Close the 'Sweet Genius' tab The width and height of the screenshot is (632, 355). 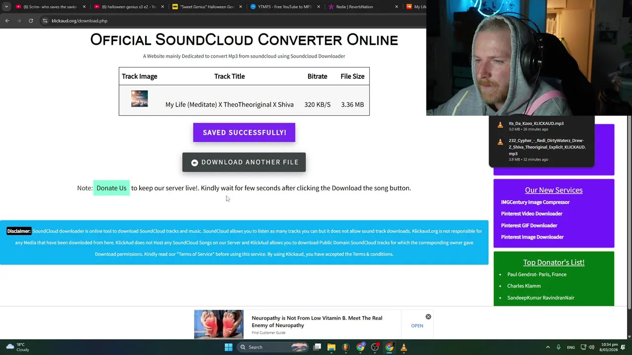click(241, 7)
